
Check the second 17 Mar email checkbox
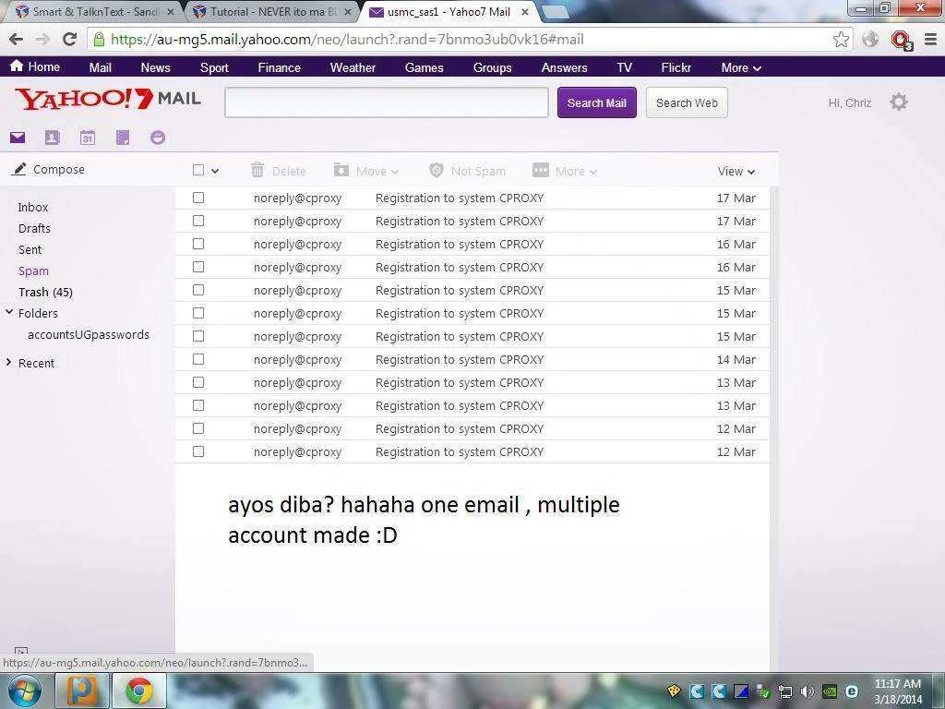[198, 221]
